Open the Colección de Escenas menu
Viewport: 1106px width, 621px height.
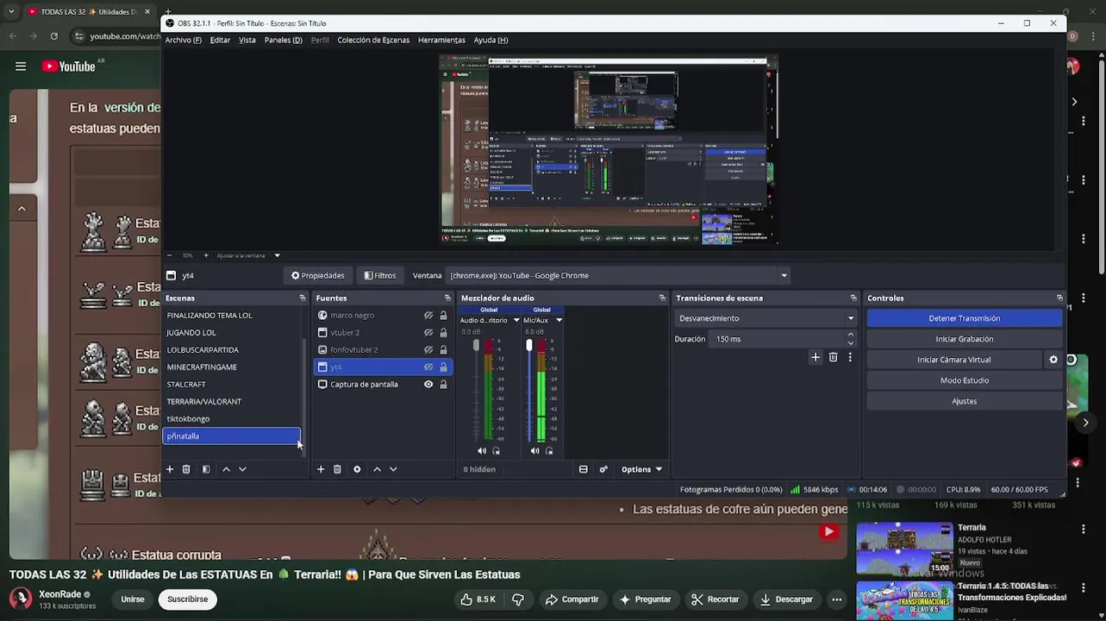point(373,40)
